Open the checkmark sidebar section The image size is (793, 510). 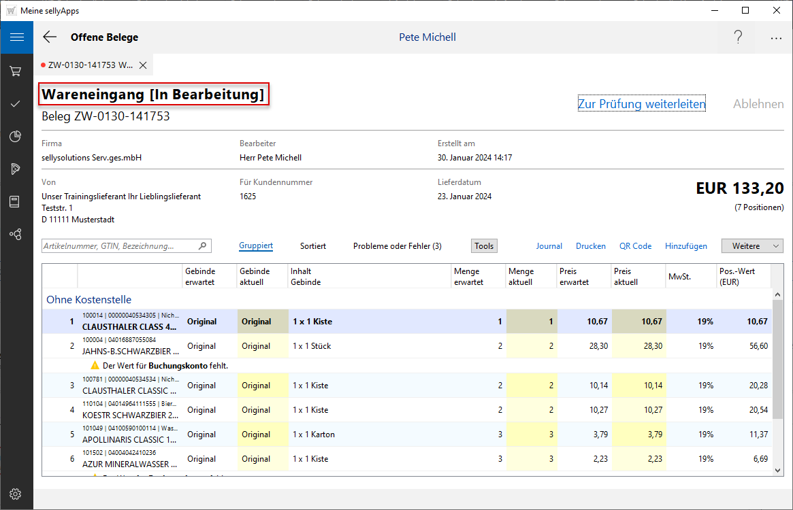pos(16,103)
